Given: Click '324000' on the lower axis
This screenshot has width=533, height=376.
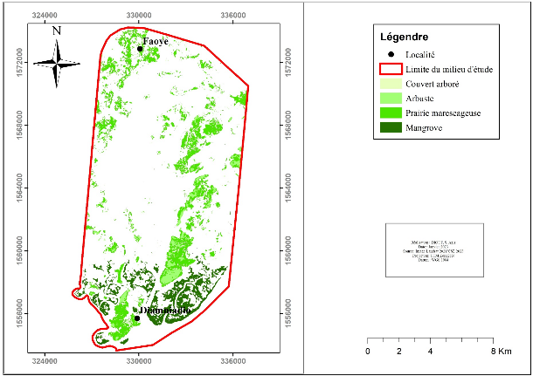Looking at the screenshot, I should pos(45,361).
